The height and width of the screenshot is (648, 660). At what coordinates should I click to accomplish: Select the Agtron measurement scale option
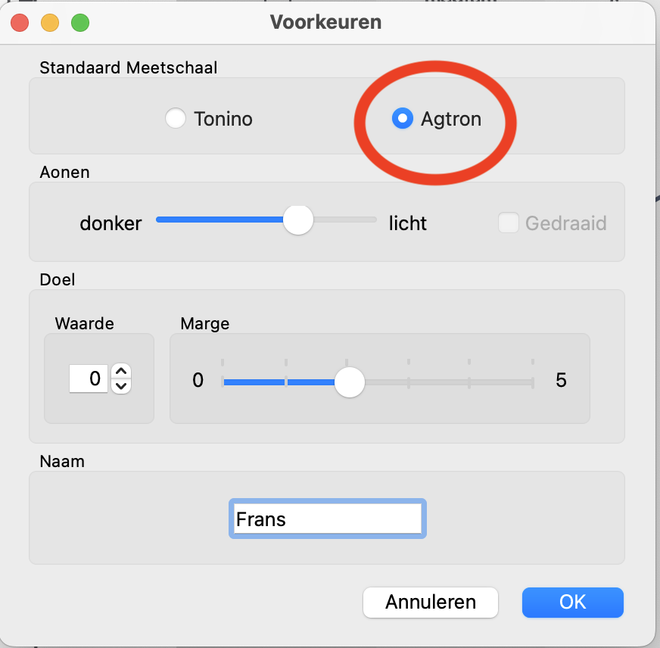click(x=402, y=119)
